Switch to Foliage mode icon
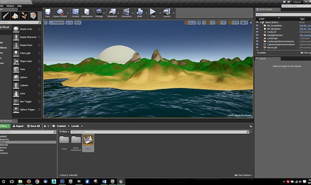The image size is (311, 185). pyautogui.click(x=24, y=16)
